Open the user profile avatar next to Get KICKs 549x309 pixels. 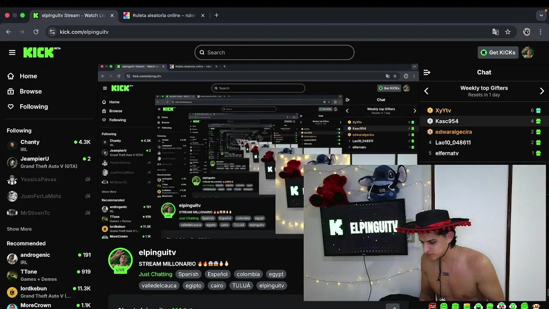(528, 52)
